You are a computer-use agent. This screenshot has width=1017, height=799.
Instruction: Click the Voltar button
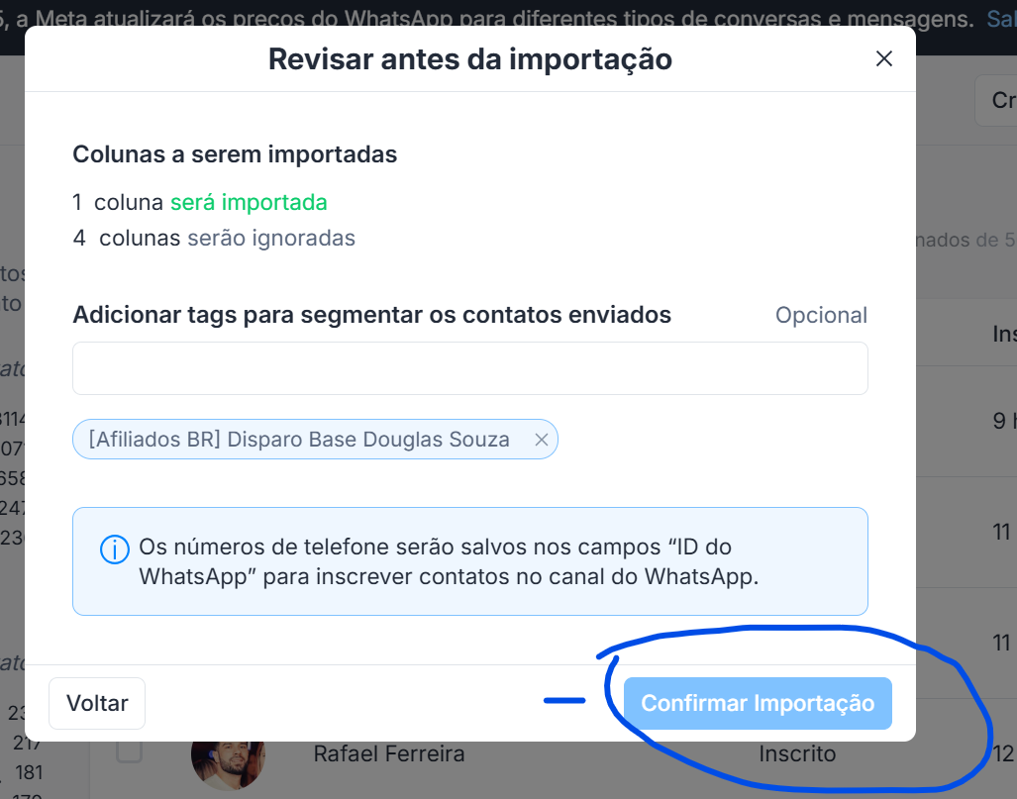point(97,703)
